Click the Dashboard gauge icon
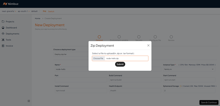This screenshot has height=106, width=220. coord(3,28)
